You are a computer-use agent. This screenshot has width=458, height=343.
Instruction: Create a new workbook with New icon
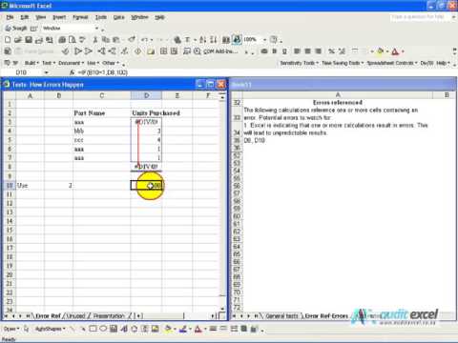pyautogui.click(x=8, y=40)
